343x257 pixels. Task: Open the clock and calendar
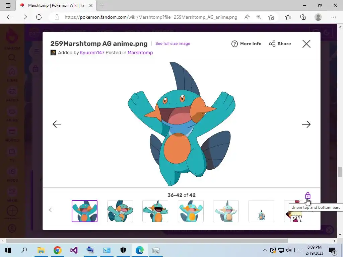click(x=314, y=250)
